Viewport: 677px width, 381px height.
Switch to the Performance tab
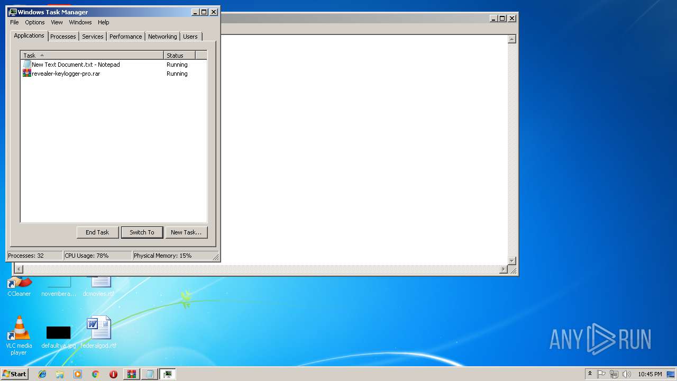pos(125,37)
